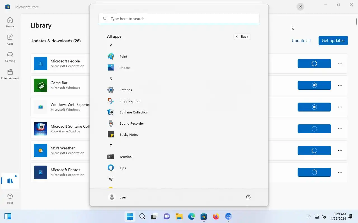Viewport: 358px width, 223px height.
Task: Open Firefox from the taskbar
Action: tap(216, 216)
